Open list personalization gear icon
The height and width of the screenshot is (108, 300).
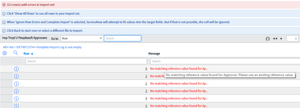(5, 53)
